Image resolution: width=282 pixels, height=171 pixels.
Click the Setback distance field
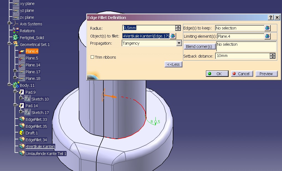(x=243, y=56)
